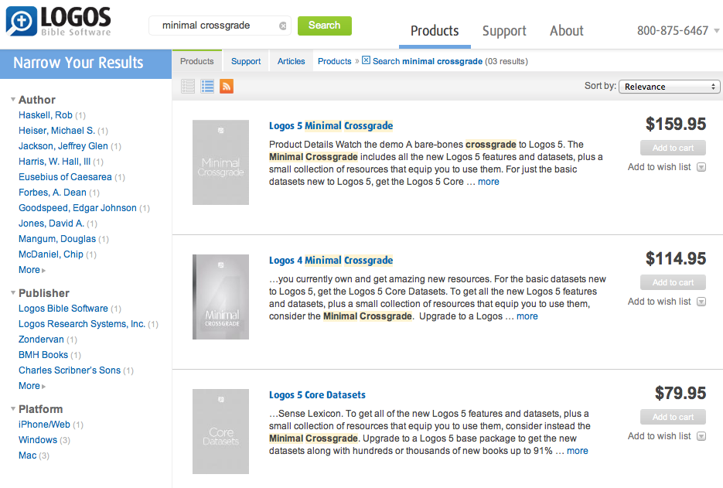Screen dimensions: 723x488
Task: Collapse the Platform filter section
Action: [x=13, y=408]
